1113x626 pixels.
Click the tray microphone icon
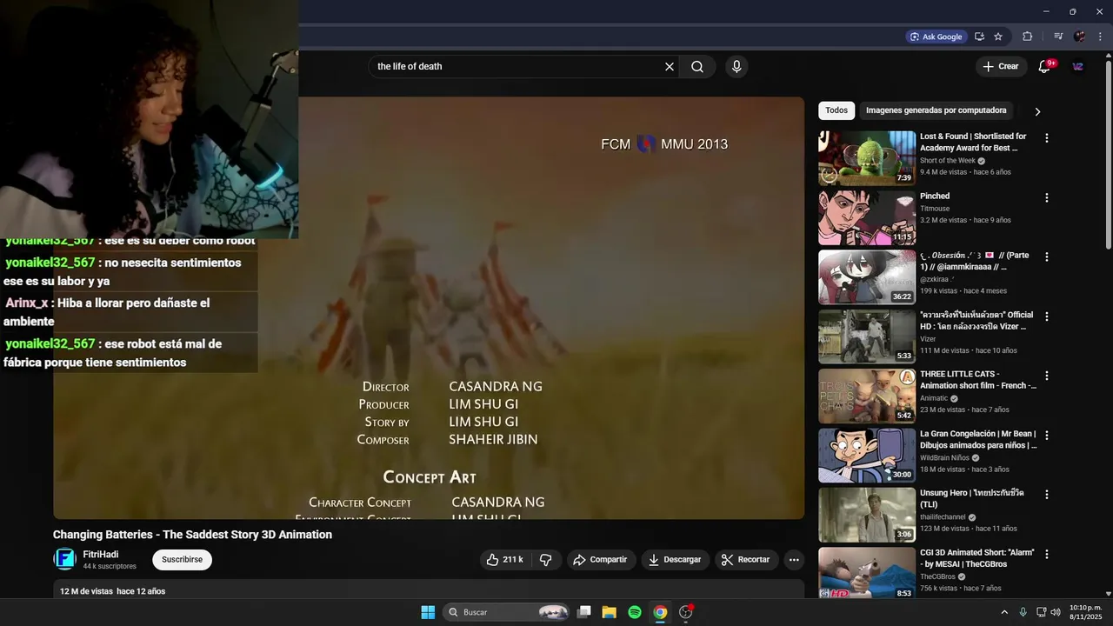1023,612
